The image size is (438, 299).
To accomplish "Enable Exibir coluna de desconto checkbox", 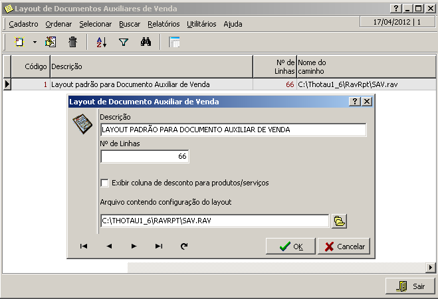I will point(104,183).
